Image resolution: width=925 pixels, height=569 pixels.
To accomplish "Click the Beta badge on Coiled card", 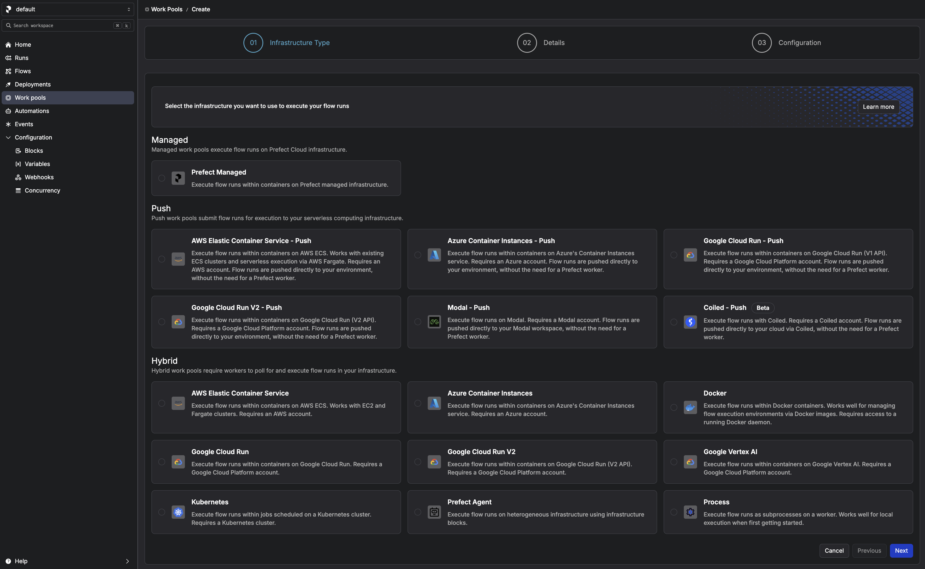I will pos(763,307).
